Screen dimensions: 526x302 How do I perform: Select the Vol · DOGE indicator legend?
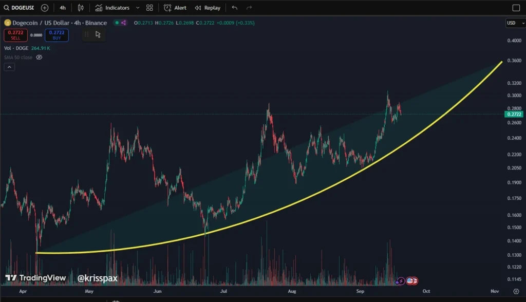[x=16, y=48]
